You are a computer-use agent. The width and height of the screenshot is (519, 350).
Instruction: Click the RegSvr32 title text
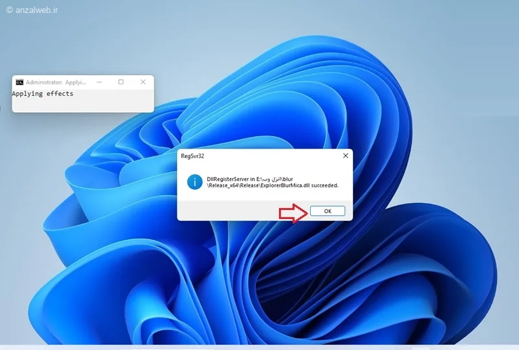coord(192,156)
